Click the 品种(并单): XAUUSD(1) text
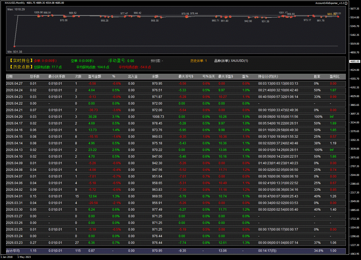 click(231, 61)
